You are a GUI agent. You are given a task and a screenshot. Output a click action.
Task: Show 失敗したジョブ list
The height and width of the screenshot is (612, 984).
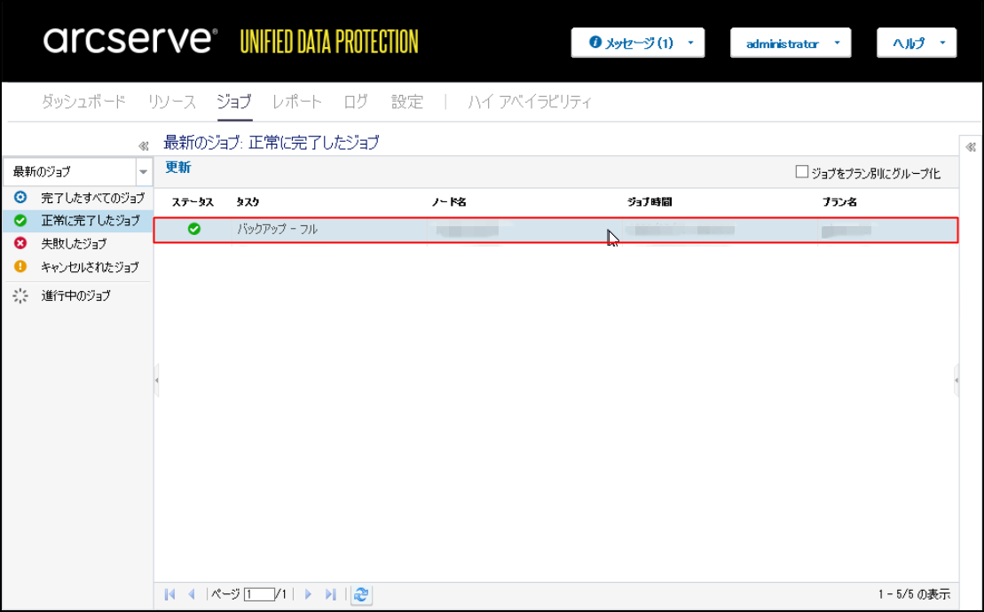pos(74,244)
